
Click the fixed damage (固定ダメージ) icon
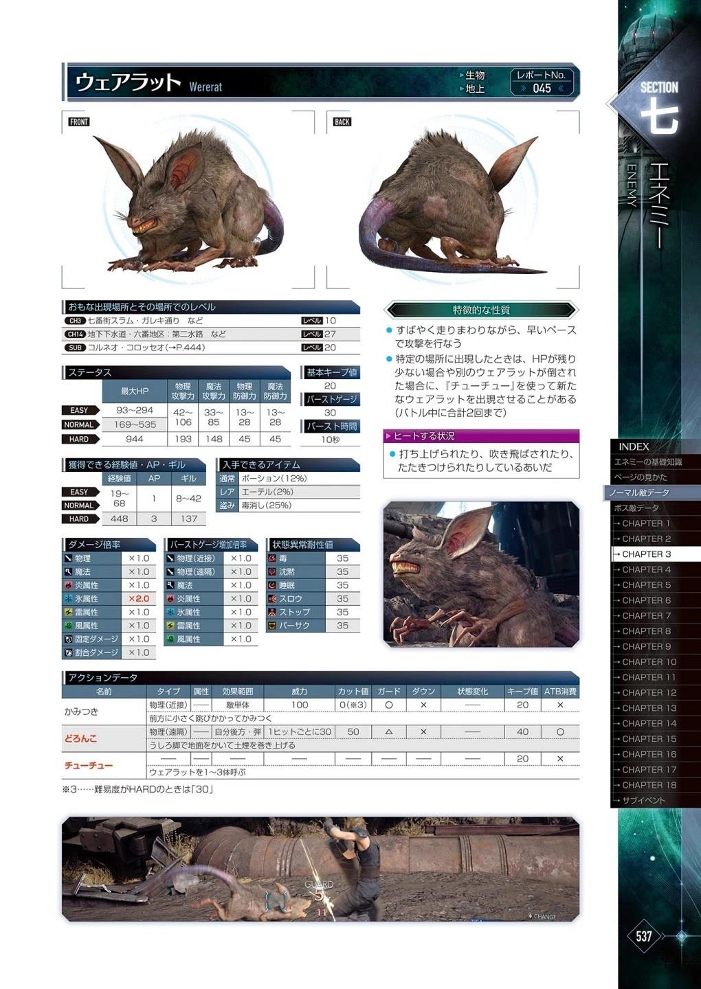click(68, 639)
